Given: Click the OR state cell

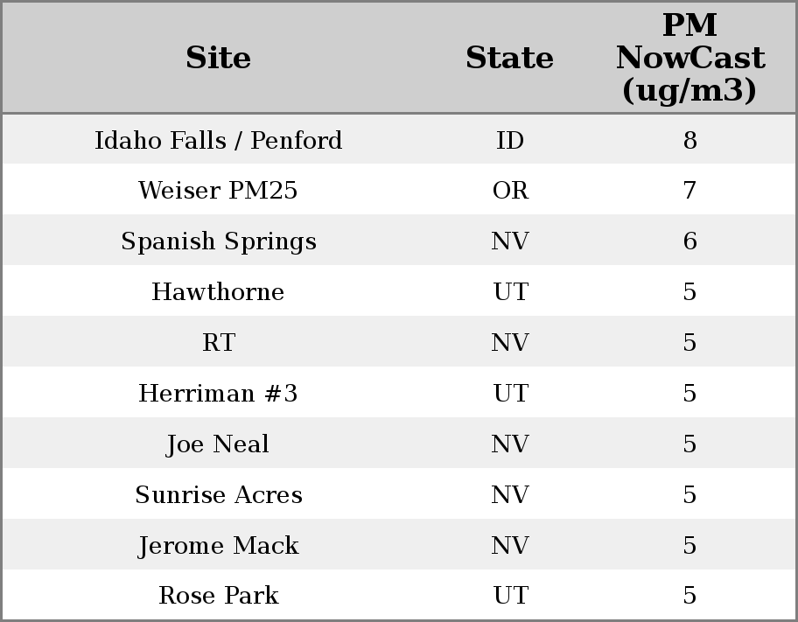Looking at the screenshot, I should point(510,191).
